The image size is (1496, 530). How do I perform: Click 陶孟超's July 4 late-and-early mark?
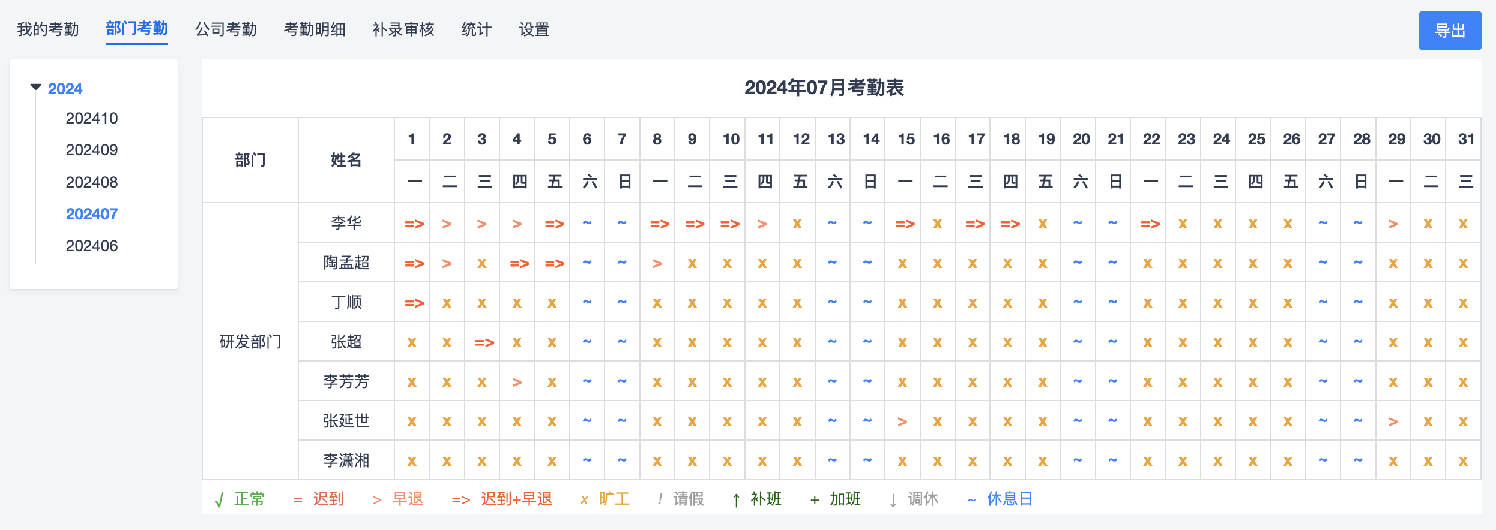pos(519,263)
